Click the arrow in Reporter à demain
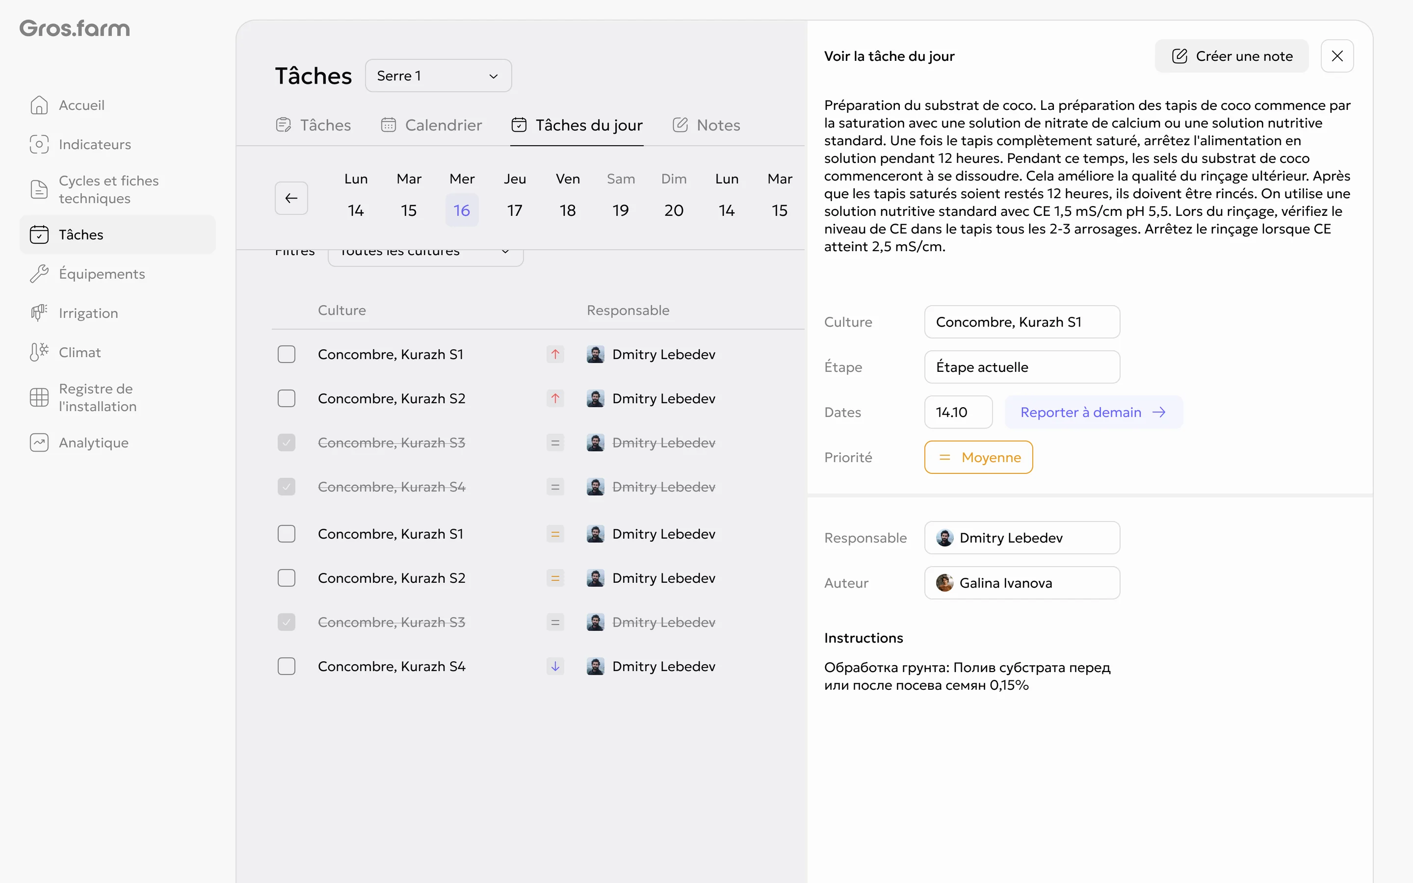 [1159, 412]
